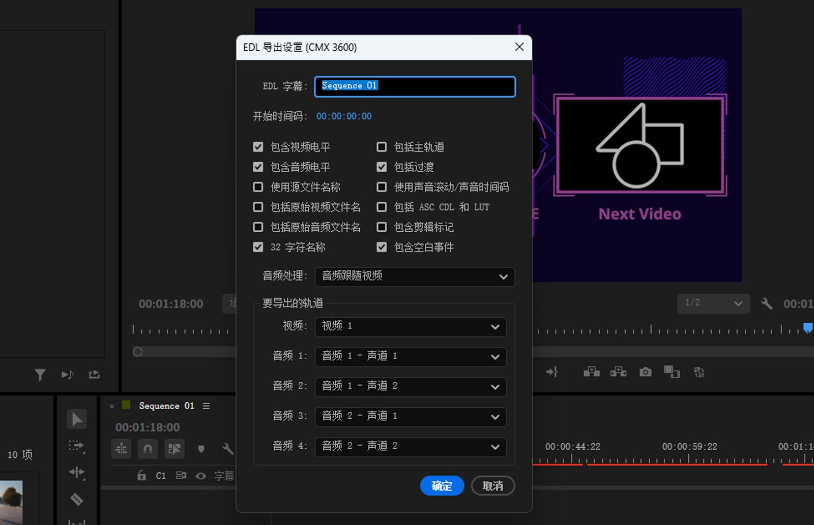
Task: Open the 音频 4 channel dropdown
Action: (x=410, y=447)
